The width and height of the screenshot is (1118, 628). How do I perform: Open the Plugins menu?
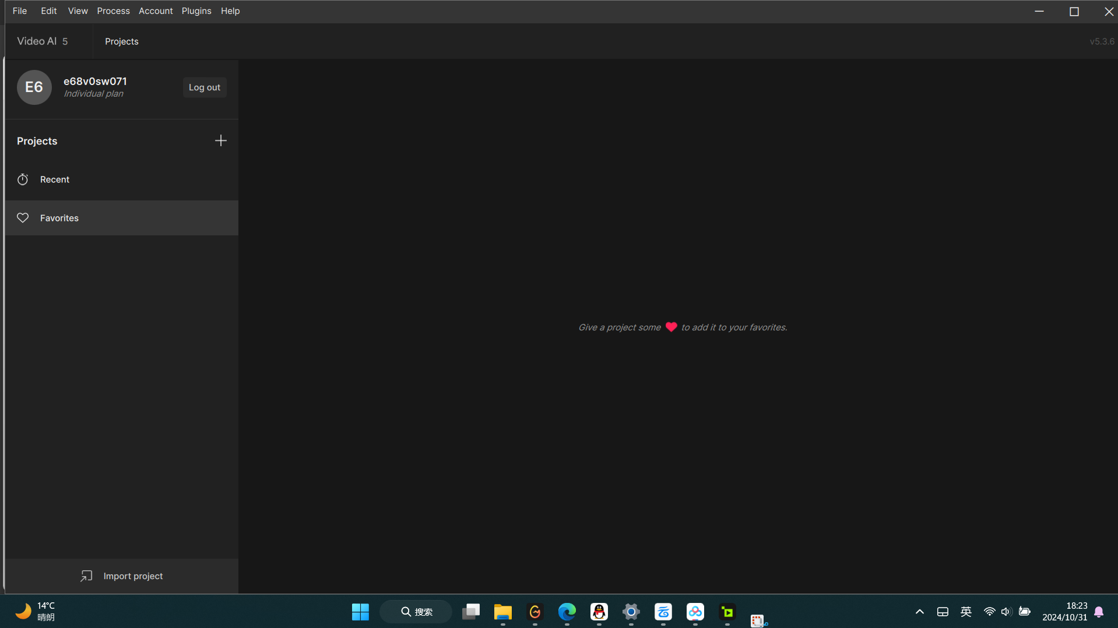point(196,11)
